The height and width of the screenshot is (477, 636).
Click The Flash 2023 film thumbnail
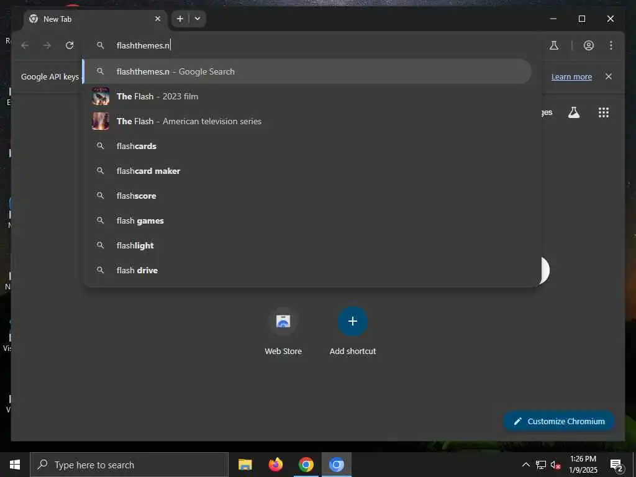[101, 96]
